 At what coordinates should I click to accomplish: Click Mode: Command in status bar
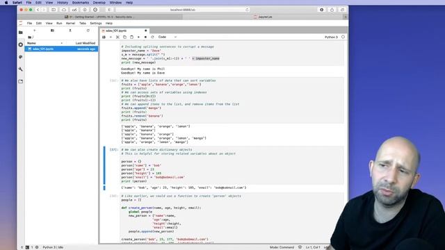(282, 247)
